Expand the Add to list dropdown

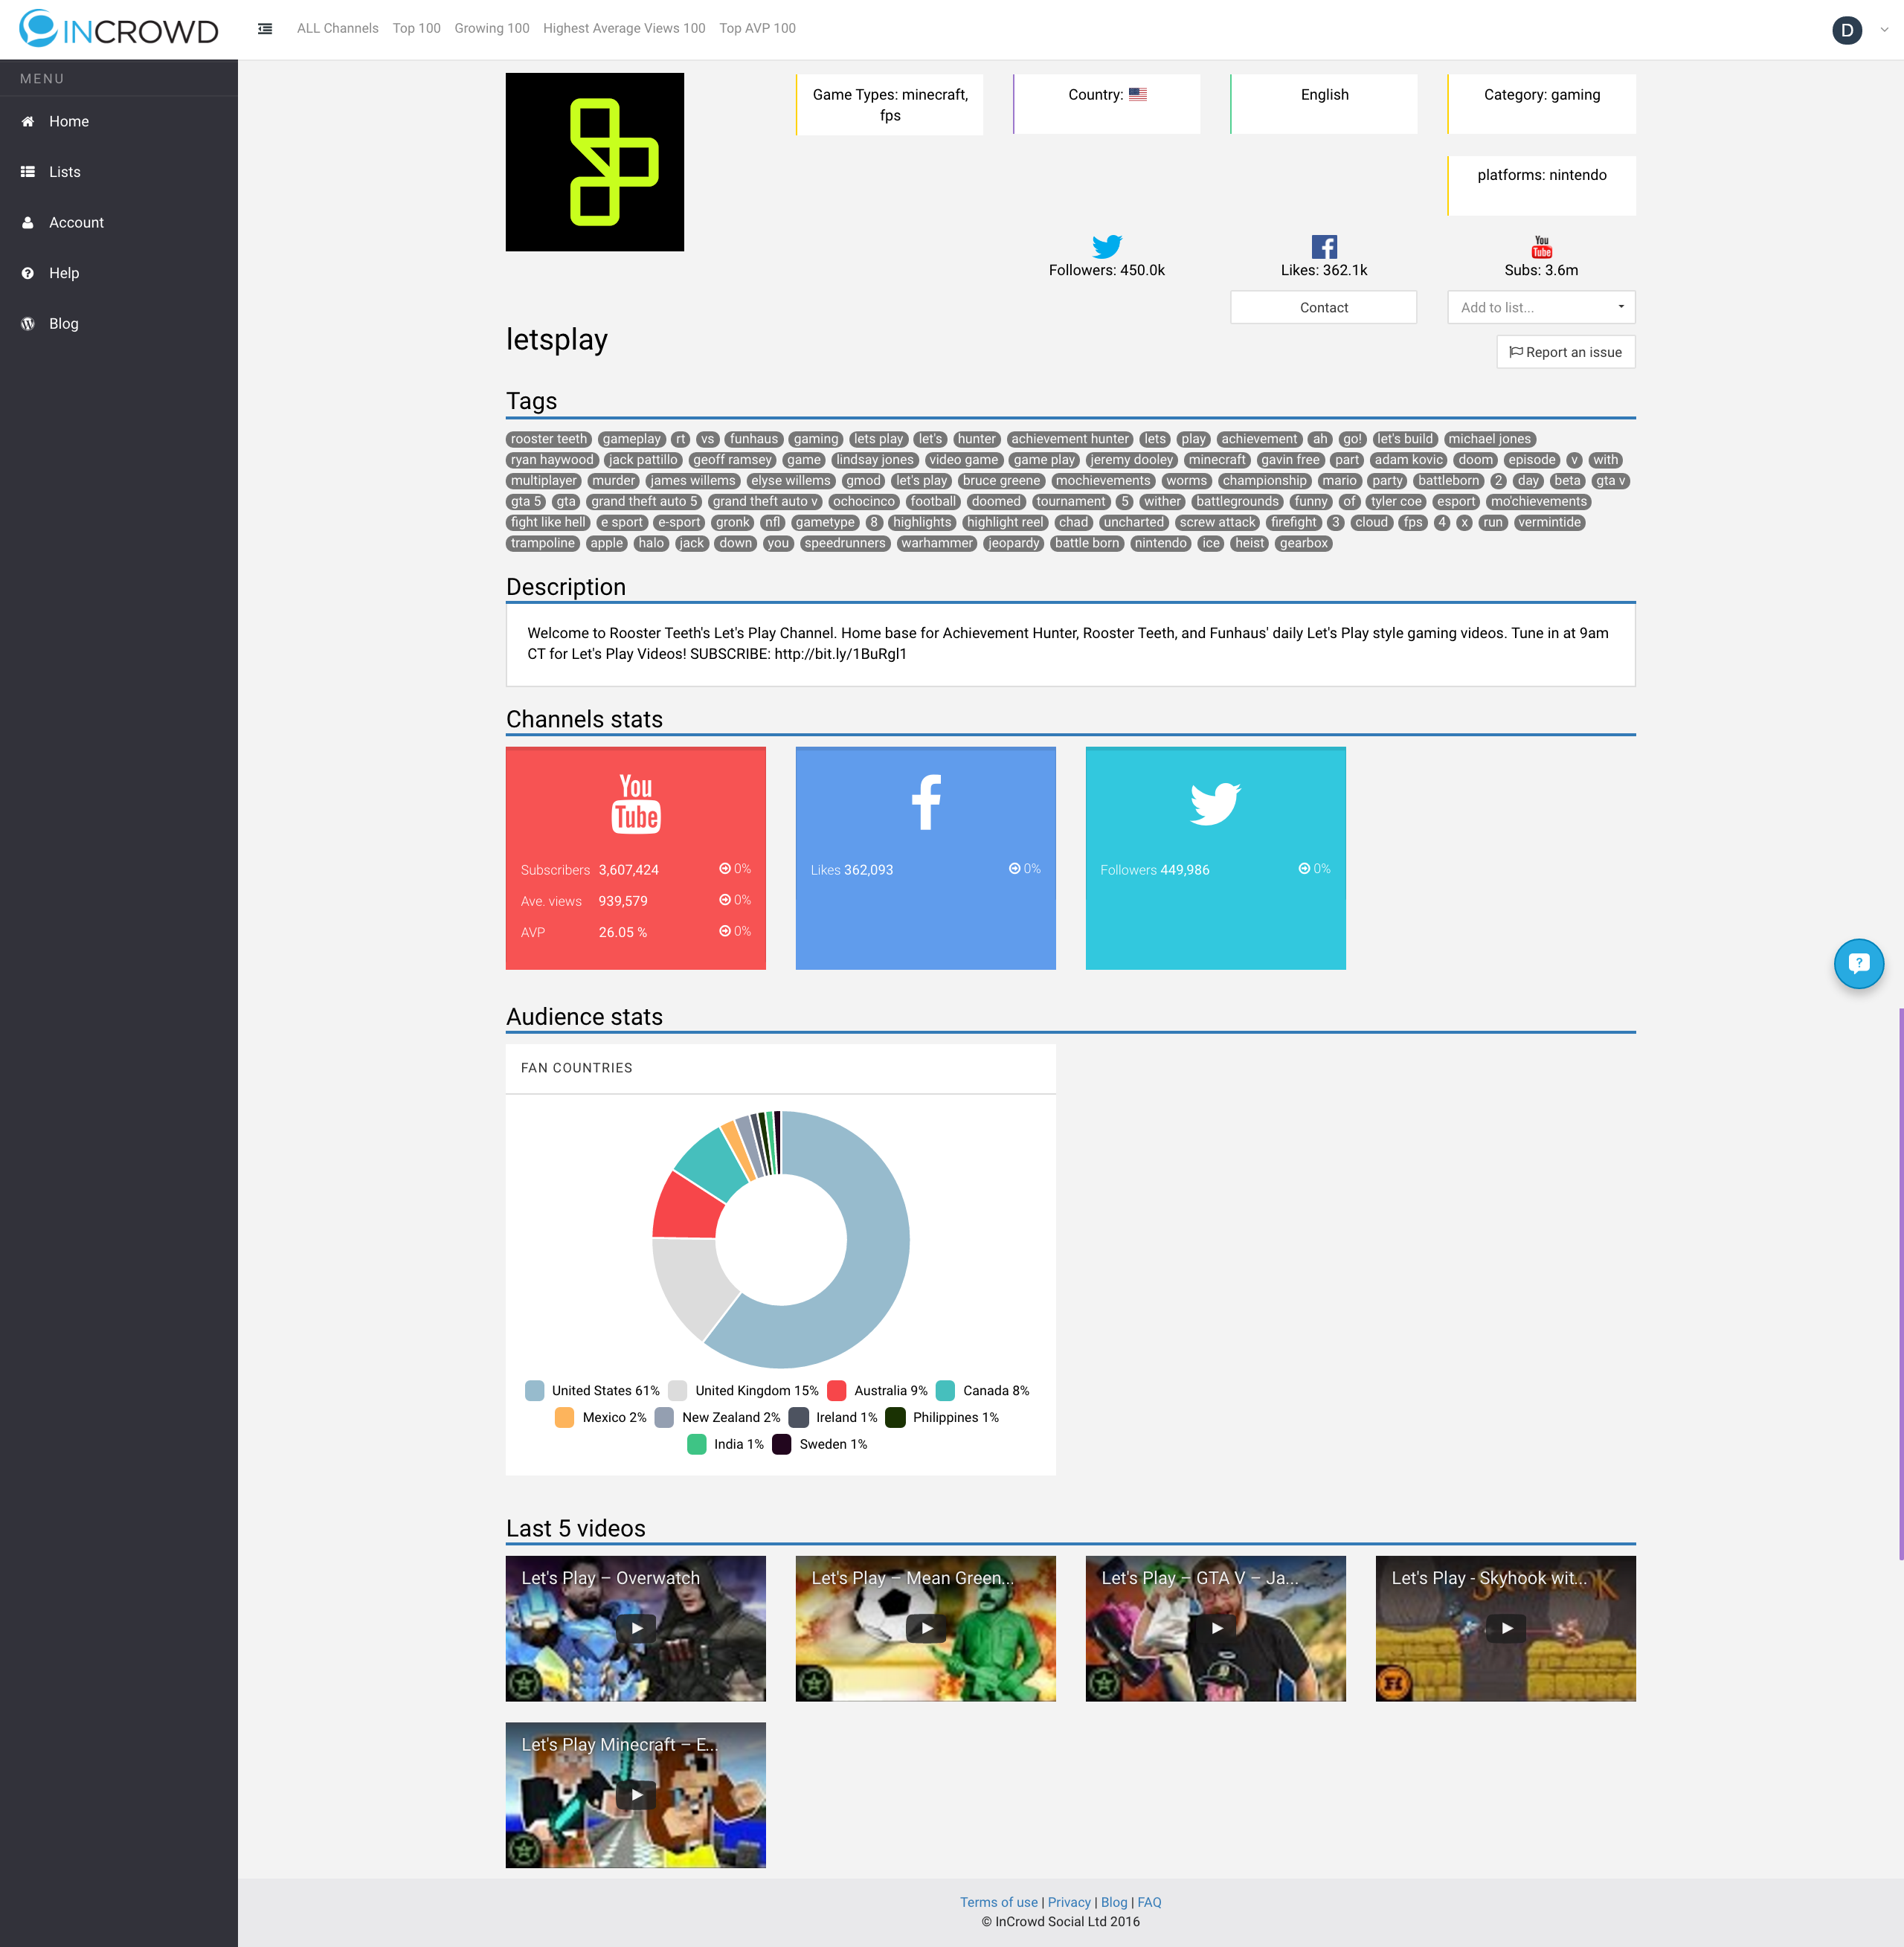point(1540,307)
